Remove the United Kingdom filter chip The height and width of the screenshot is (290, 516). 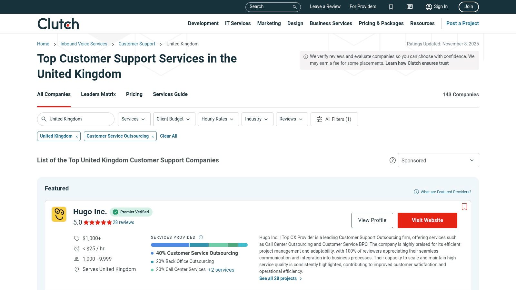pyautogui.click(x=77, y=137)
